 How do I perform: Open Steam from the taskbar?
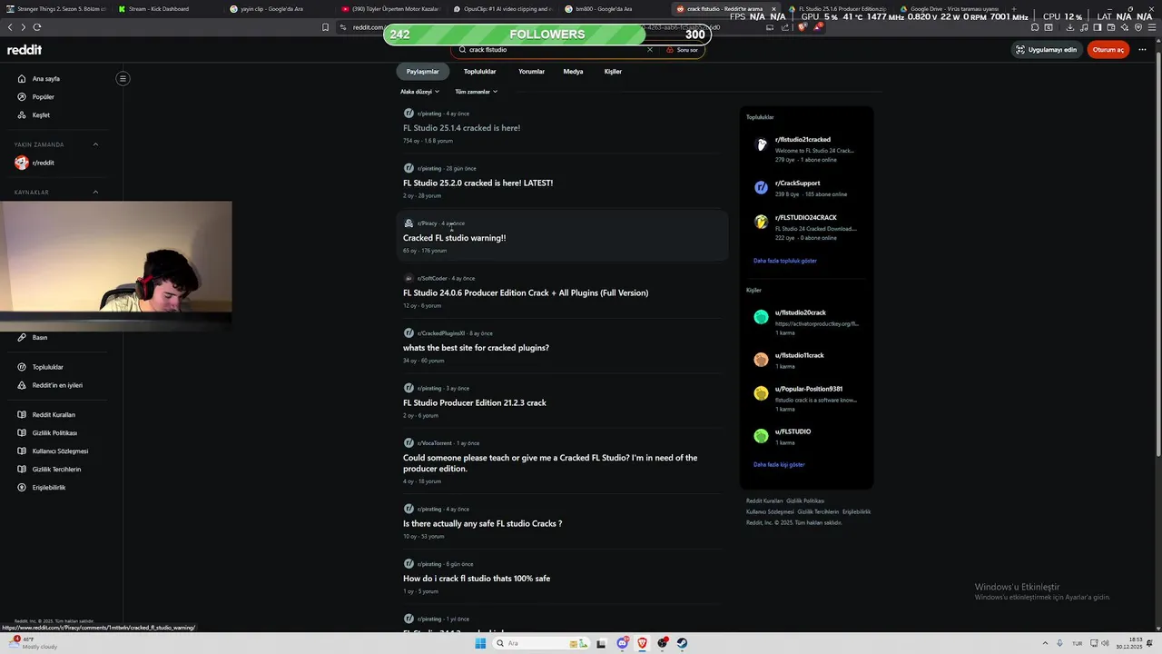click(x=682, y=643)
